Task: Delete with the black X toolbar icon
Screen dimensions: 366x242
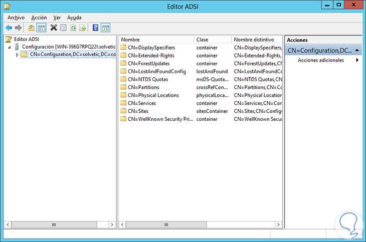Action: click(54, 28)
